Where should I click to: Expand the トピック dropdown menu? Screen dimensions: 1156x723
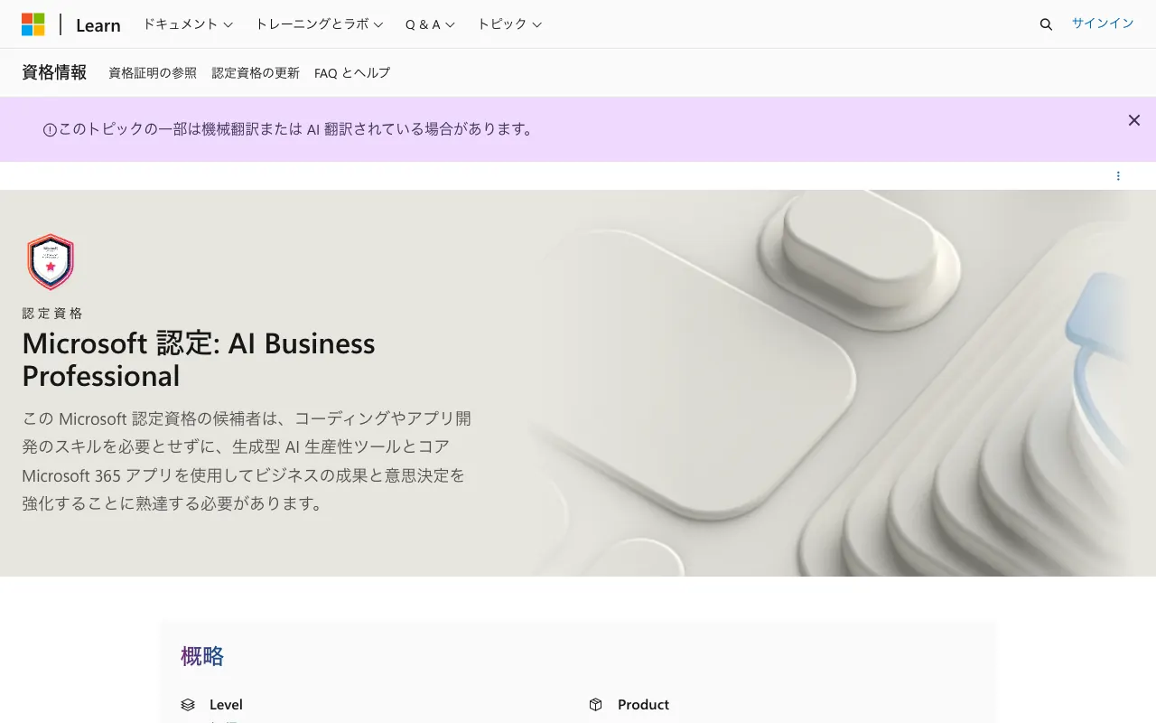click(x=509, y=24)
